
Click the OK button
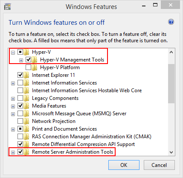click(124, 165)
